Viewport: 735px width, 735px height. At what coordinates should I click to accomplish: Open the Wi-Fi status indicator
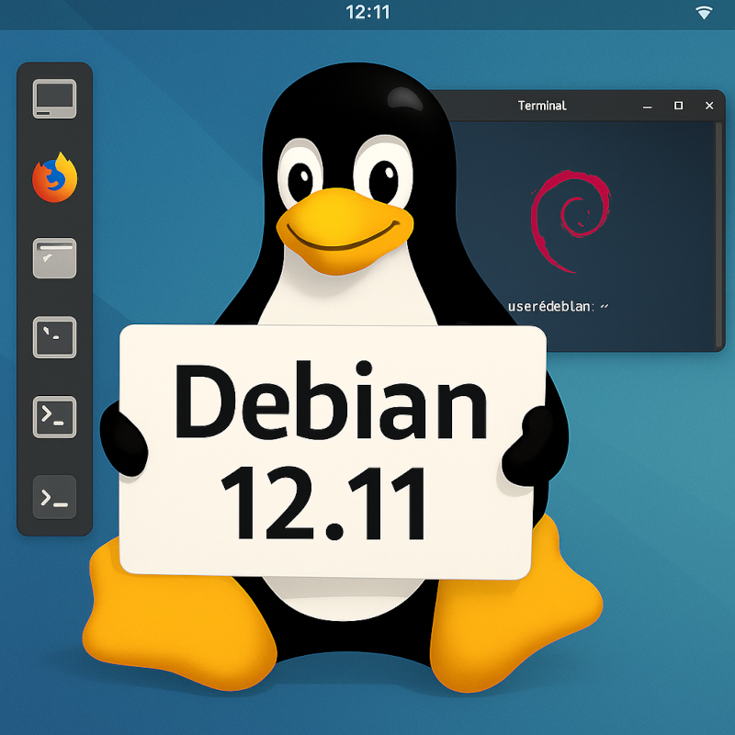tap(704, 13)
